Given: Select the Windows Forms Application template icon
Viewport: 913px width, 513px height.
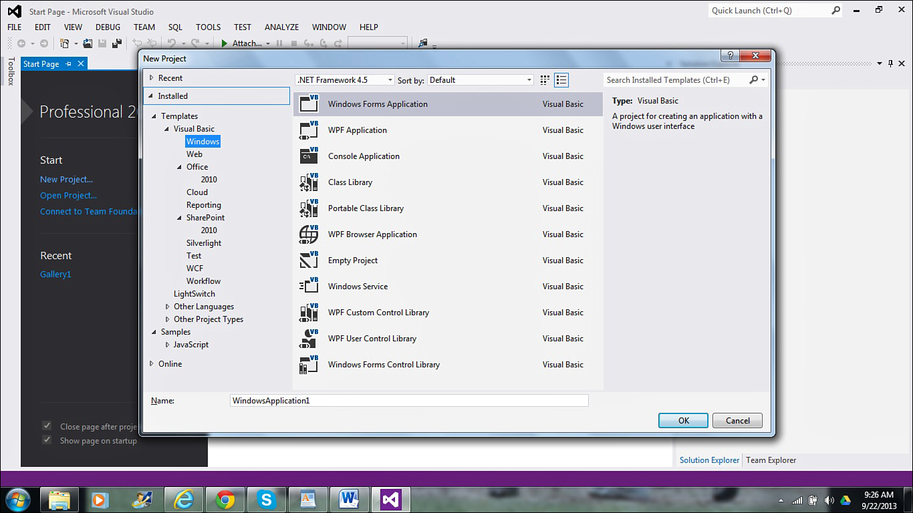Looking at the screenshot, I should coord(309,104).
